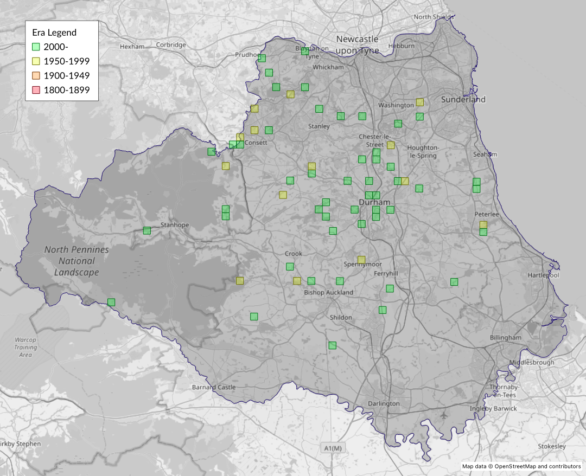Click the North Pennines National Landscape label
Screen dimensions: 586x476
(77, 261)
